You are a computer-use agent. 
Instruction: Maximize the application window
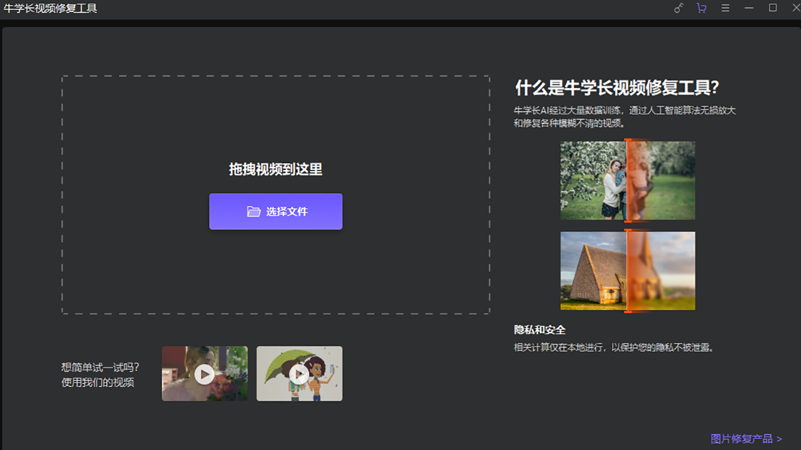tap(773, 8)
